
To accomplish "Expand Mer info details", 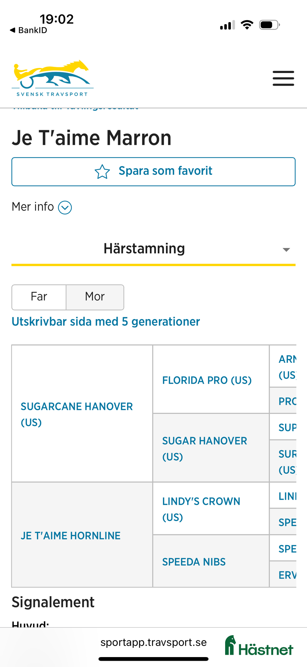I will (x=33, y=207).
